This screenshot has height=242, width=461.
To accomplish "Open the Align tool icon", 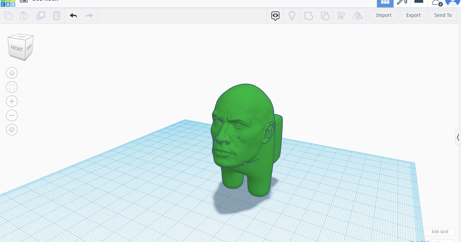I will pos(341,15).
